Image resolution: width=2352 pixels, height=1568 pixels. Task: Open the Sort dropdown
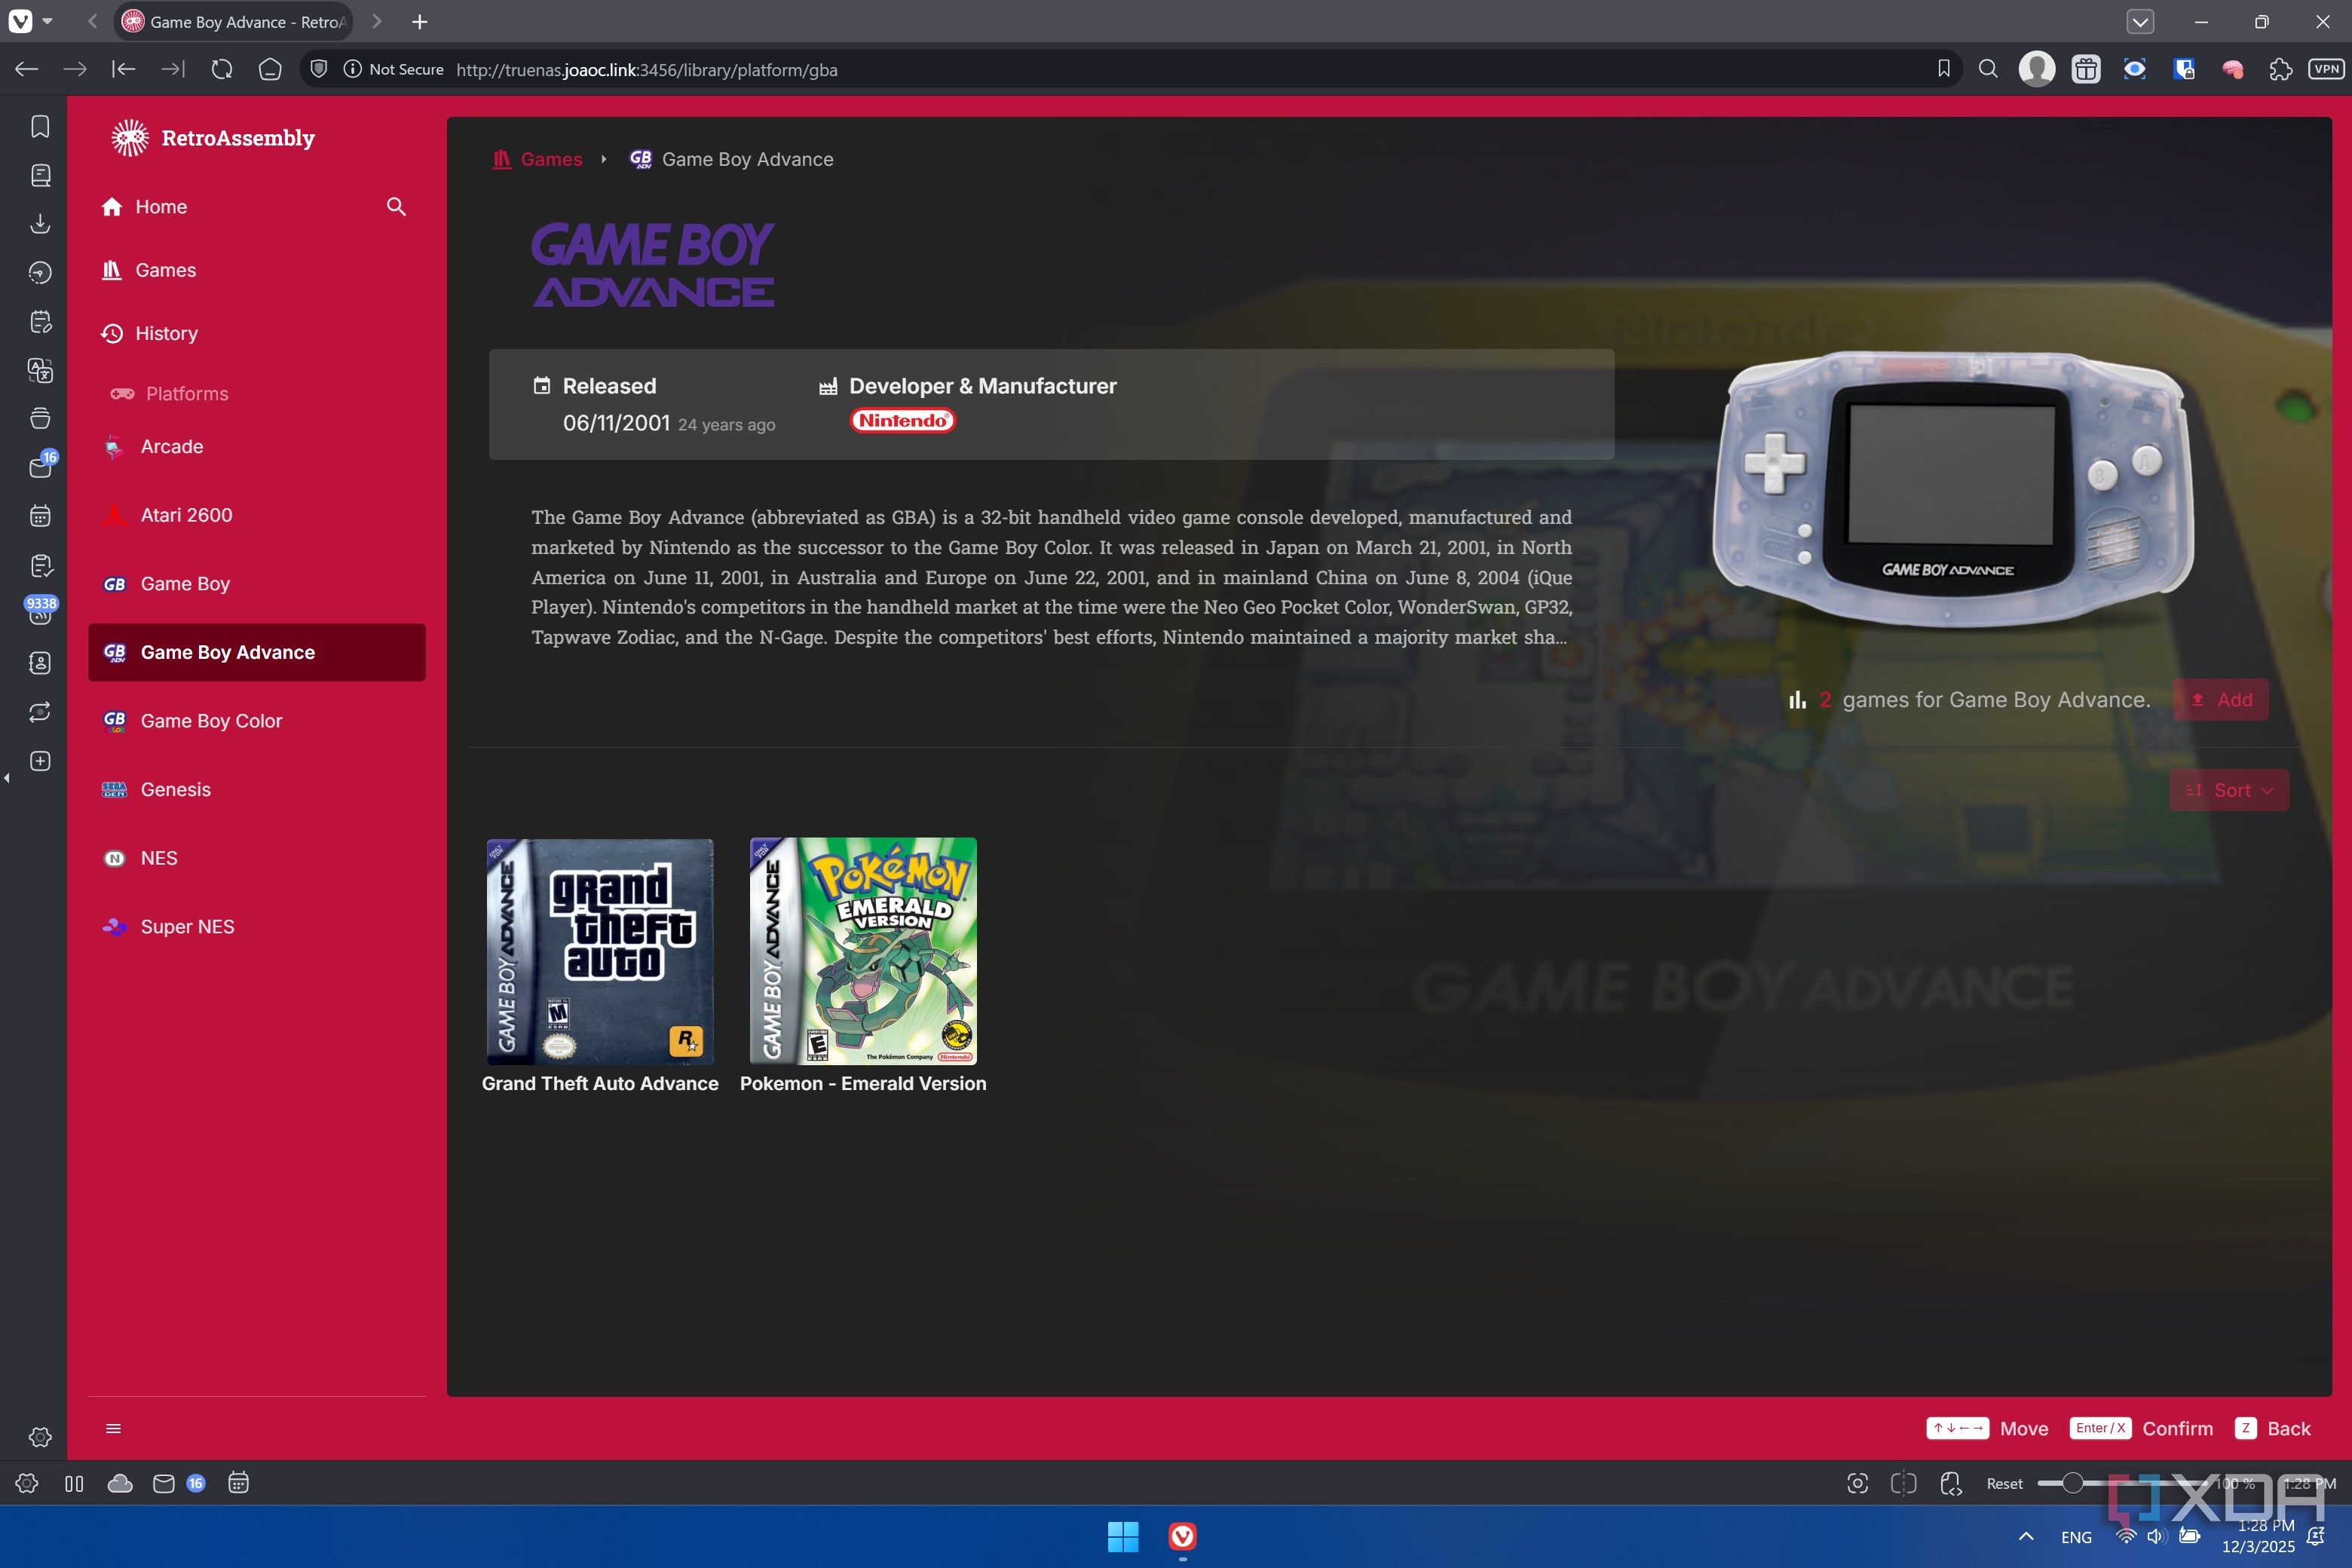(x=2229, y=790)
